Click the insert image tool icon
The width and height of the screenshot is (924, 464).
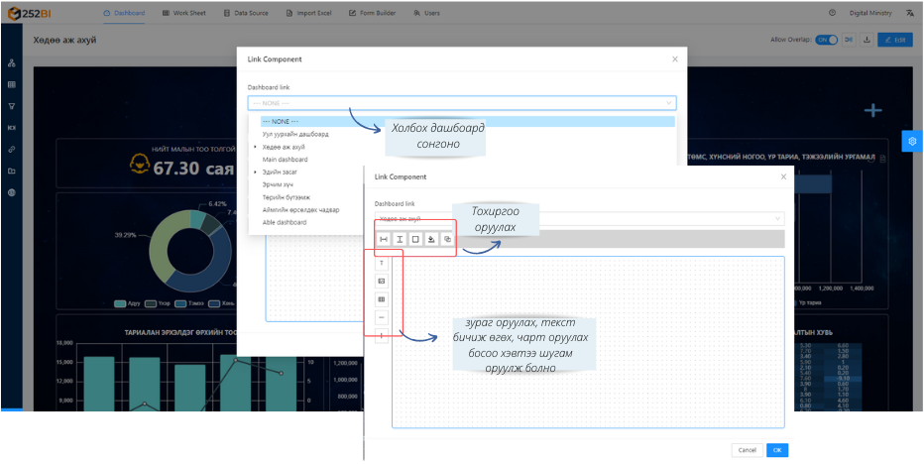click(x=382, y=281)
